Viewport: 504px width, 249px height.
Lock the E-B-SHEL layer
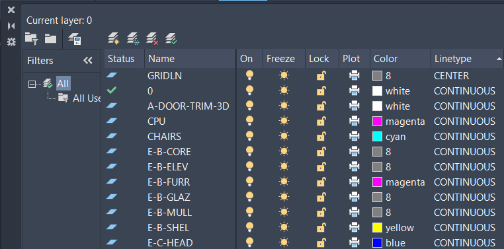tap(321, 227)
